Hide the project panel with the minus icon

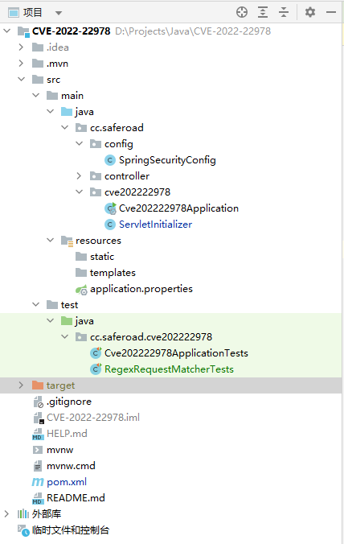tap(331, 12)
